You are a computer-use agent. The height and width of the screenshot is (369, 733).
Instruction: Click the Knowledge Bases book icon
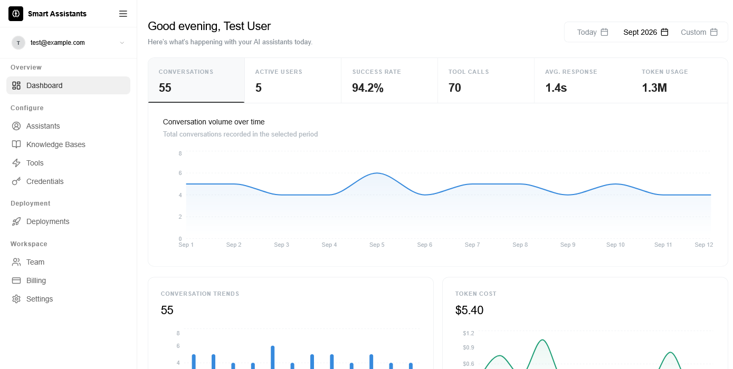pos(16,144)
